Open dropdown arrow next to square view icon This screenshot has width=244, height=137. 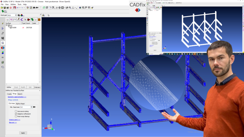click(x=65, y=8)
